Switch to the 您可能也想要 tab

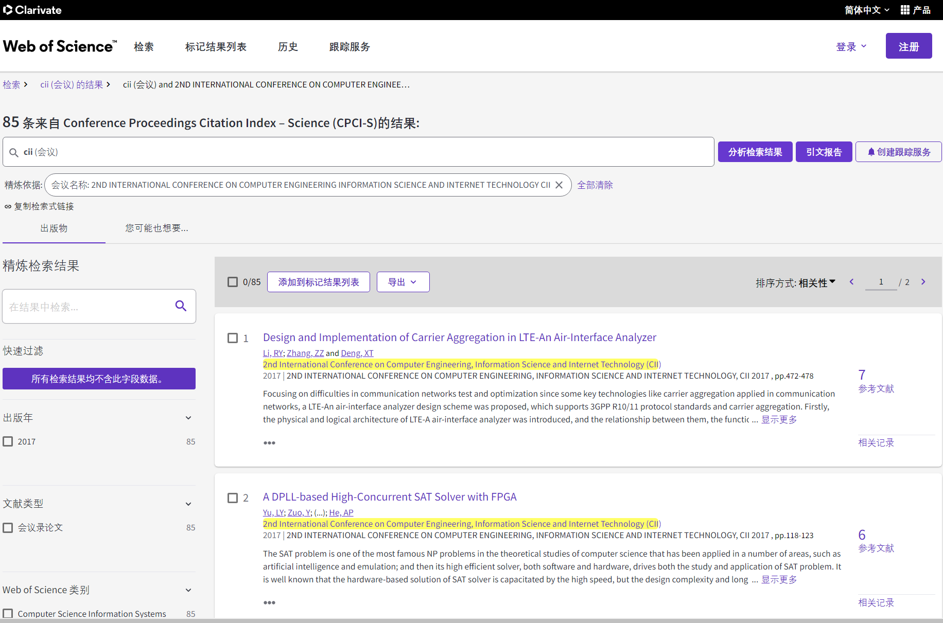tap(156, 228)
